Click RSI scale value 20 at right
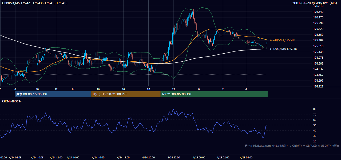 pos(315,142)
